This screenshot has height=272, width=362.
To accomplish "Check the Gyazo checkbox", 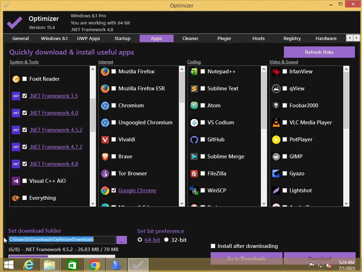I will [x=285, y=174].
